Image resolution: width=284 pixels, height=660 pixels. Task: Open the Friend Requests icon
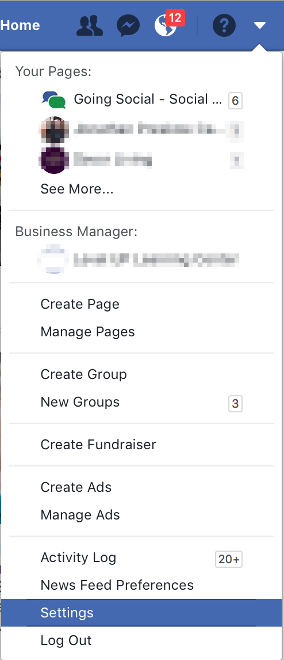click(90, 26)
